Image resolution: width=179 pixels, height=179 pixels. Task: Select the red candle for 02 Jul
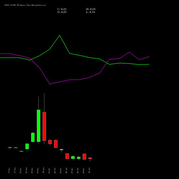[x=56, y=144]
